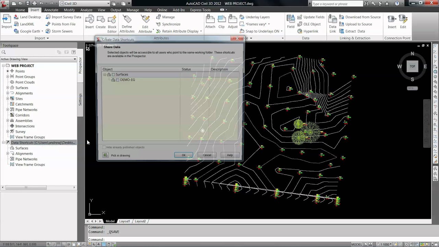Click Synchronize attributes tool

point(168,24)
